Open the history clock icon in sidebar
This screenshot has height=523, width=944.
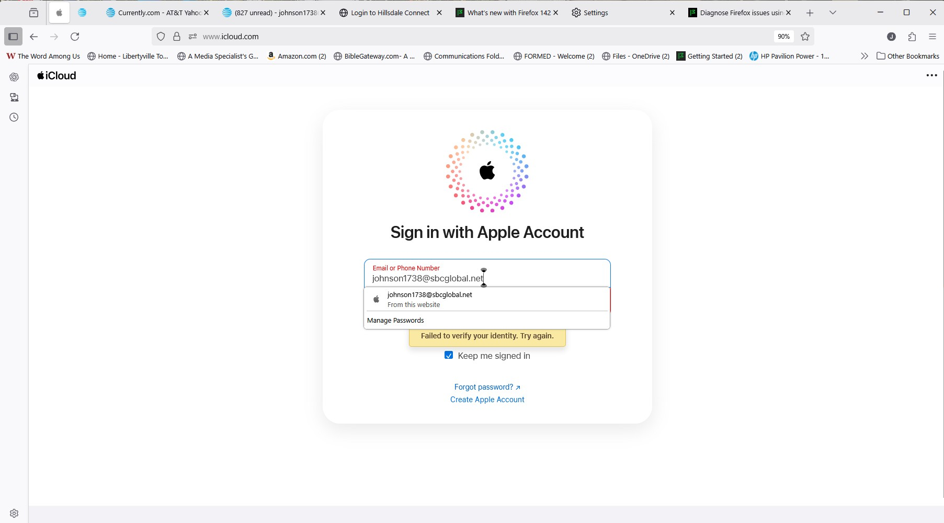coord(14,117)
